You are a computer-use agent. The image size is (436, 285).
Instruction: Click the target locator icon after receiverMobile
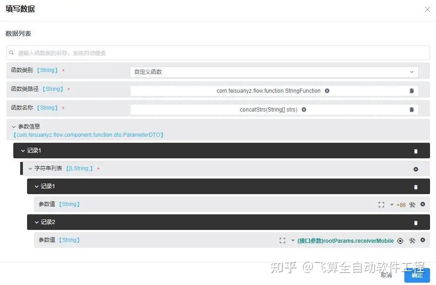coord(400,241)
